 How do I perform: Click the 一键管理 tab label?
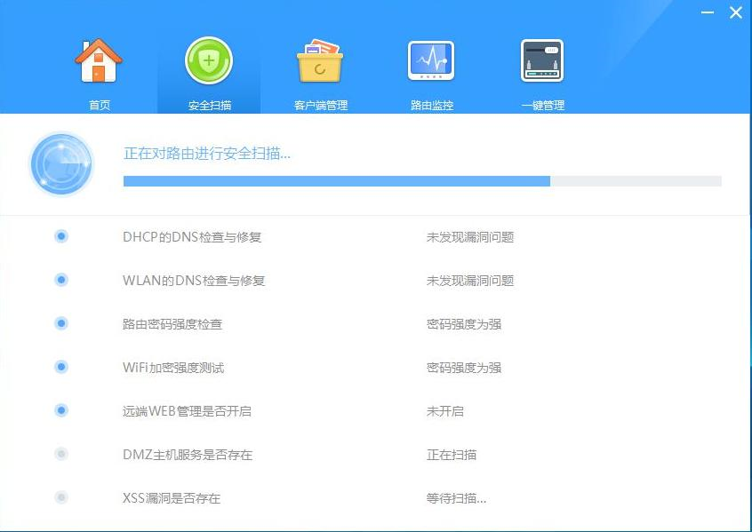(x=543, y=105)
